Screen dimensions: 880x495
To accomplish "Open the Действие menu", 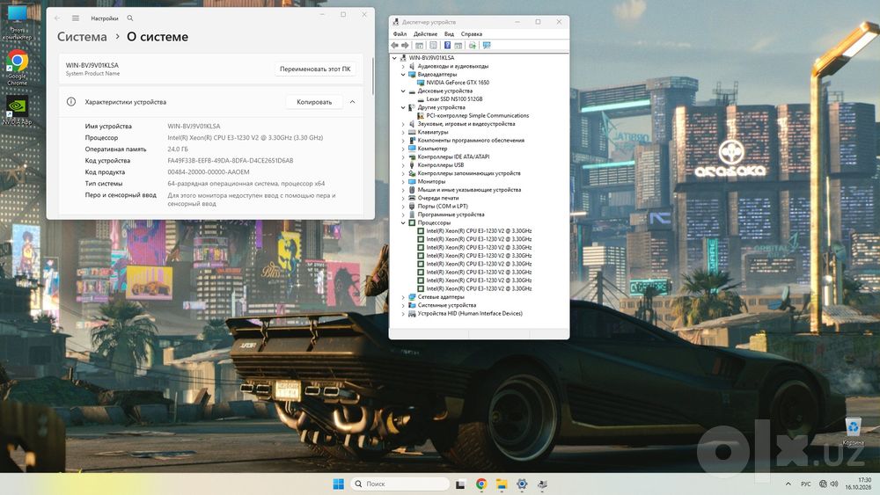I will (425, 34).
